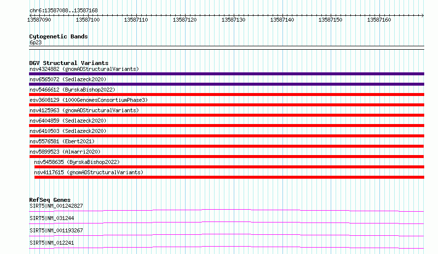
Task: Open the DGV Structural Variants track title
Action: coord(69,63)
